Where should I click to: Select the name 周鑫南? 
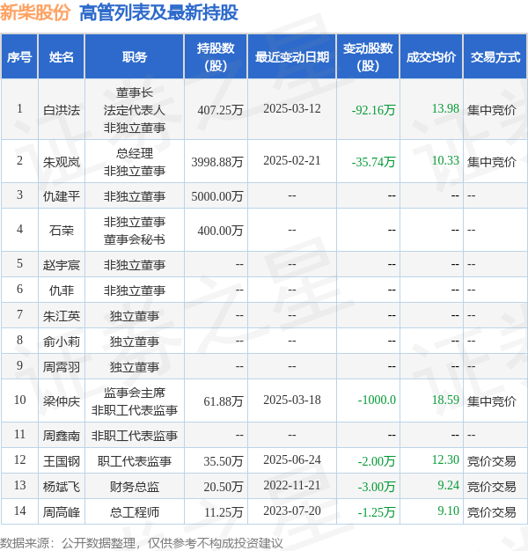click(x=62, y=436)
